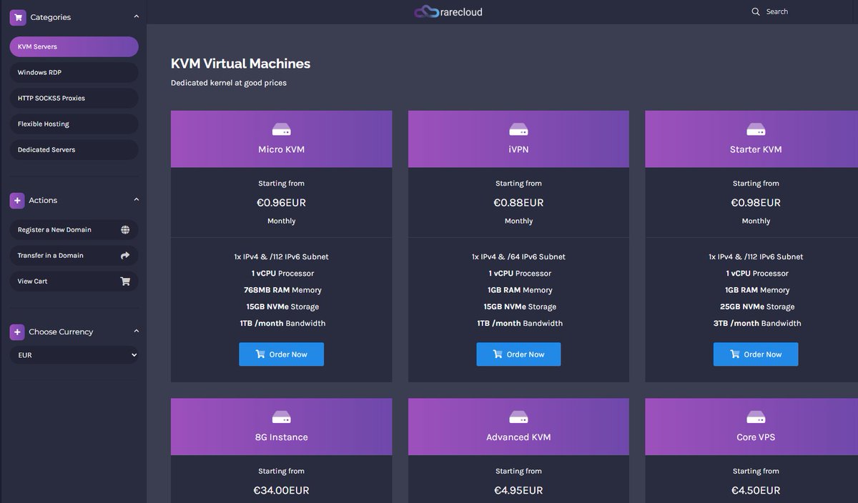The width and height of the screenshot is (858, 503).
Task: Click the Core VPS server icon
Action: pos(756,417)
